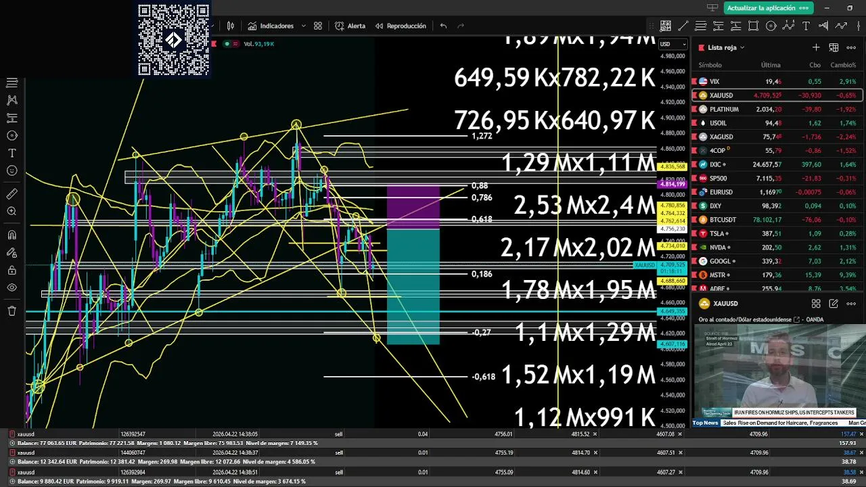
Task: Click Actualizar la aplicación button
Action: pyautogui.click(x=767, y=8)
